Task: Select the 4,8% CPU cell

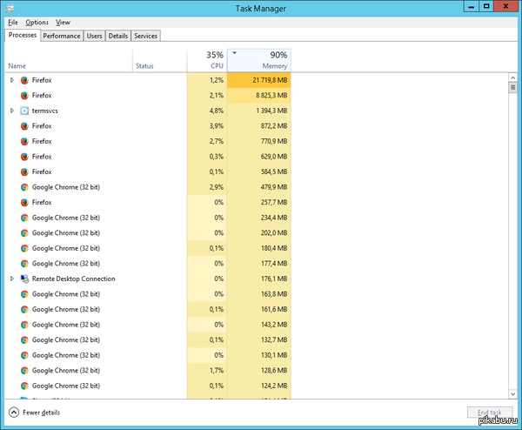Action: click(207, 111)
